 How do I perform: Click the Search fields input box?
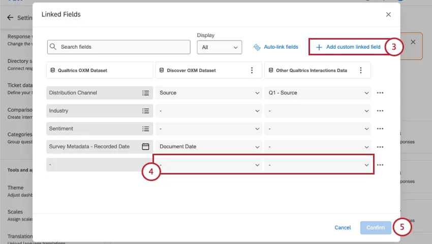coord(119,47)
